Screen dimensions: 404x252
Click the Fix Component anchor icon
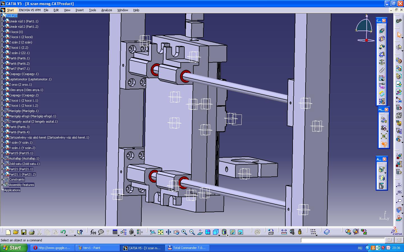[x=382, y=62]
